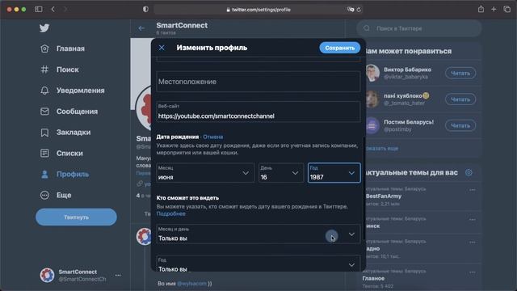Open more options for Минск trend
The image size is (517, 291).
(x=472, y=220)
